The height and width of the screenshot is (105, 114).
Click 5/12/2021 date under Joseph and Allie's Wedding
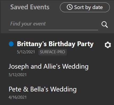click(17, 75)
